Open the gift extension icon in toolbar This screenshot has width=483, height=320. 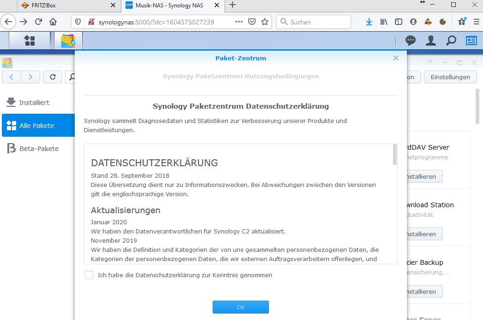[x=462, y=21]
